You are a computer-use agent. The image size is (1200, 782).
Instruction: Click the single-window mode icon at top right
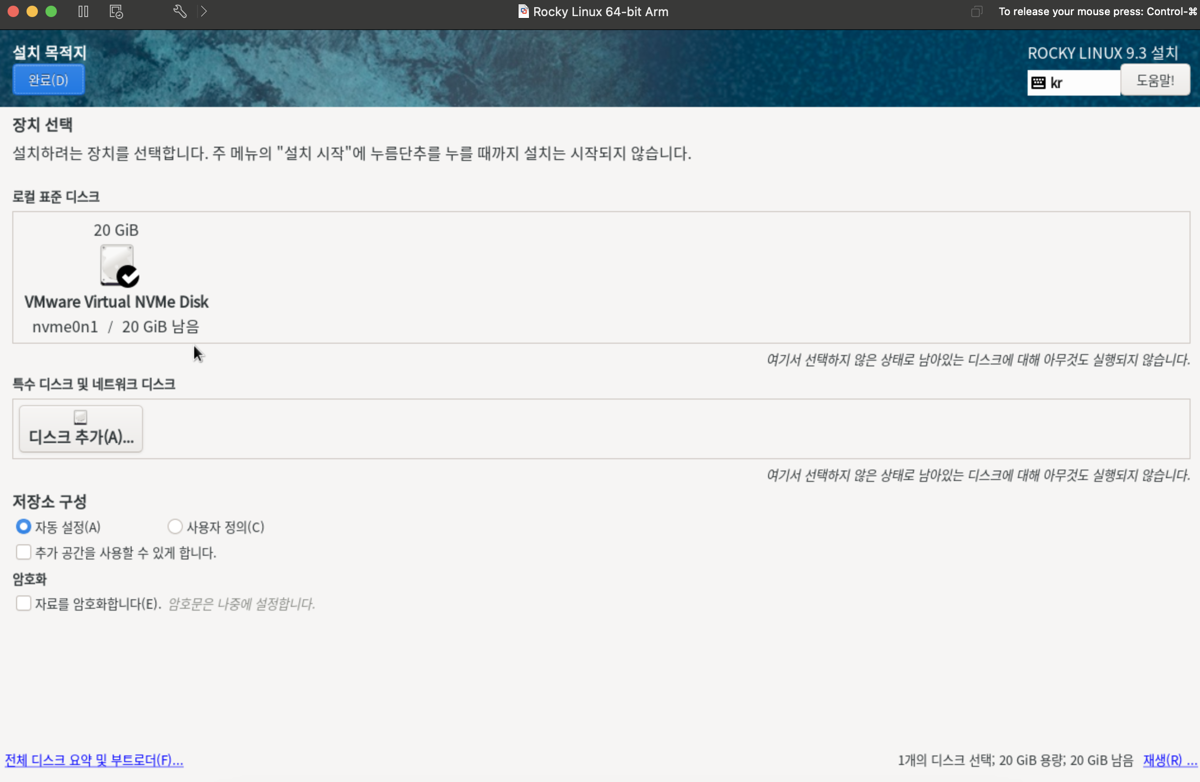(x=976, y=11)
